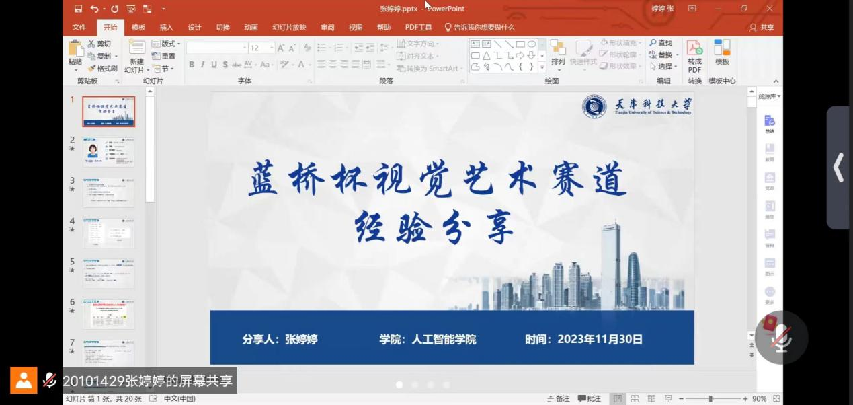Switch to the Slide Show (幻灯片放映) tab

(x=289, y=28)
